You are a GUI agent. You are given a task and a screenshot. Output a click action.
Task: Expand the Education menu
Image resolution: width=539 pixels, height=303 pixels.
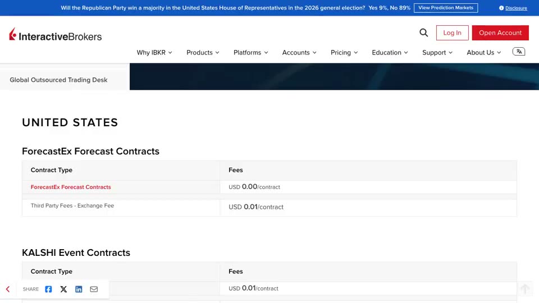[x=390, y=53]
